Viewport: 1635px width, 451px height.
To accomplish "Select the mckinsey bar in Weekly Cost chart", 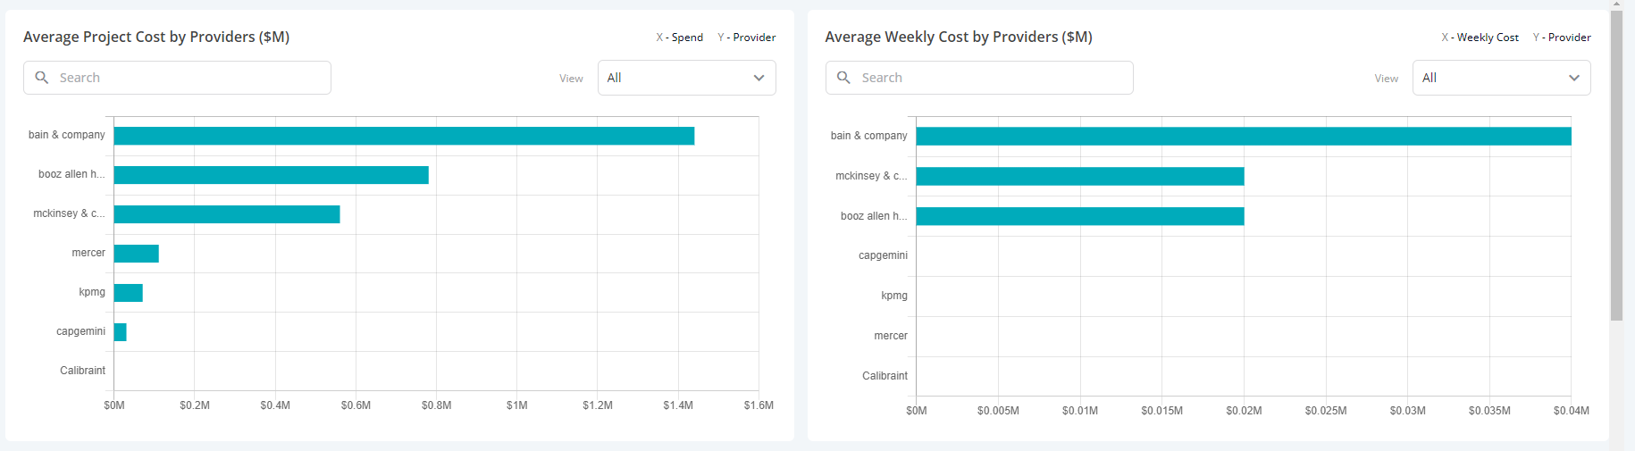I will 1080,176.
